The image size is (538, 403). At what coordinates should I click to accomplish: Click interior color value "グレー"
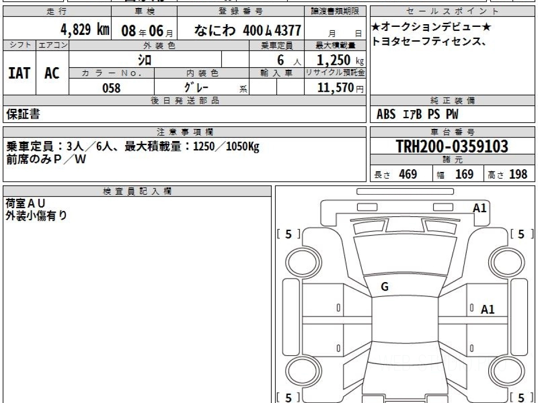pos(197,87)
